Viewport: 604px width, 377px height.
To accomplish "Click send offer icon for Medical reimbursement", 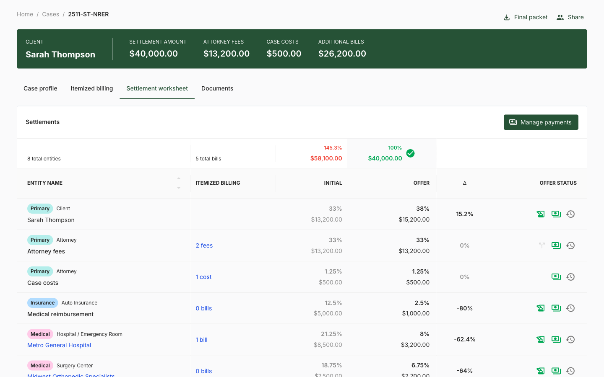I will click(x=541, y=308).
